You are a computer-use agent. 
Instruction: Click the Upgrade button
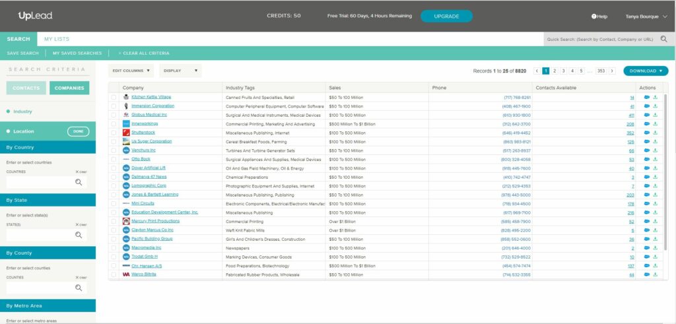[447, 16]
